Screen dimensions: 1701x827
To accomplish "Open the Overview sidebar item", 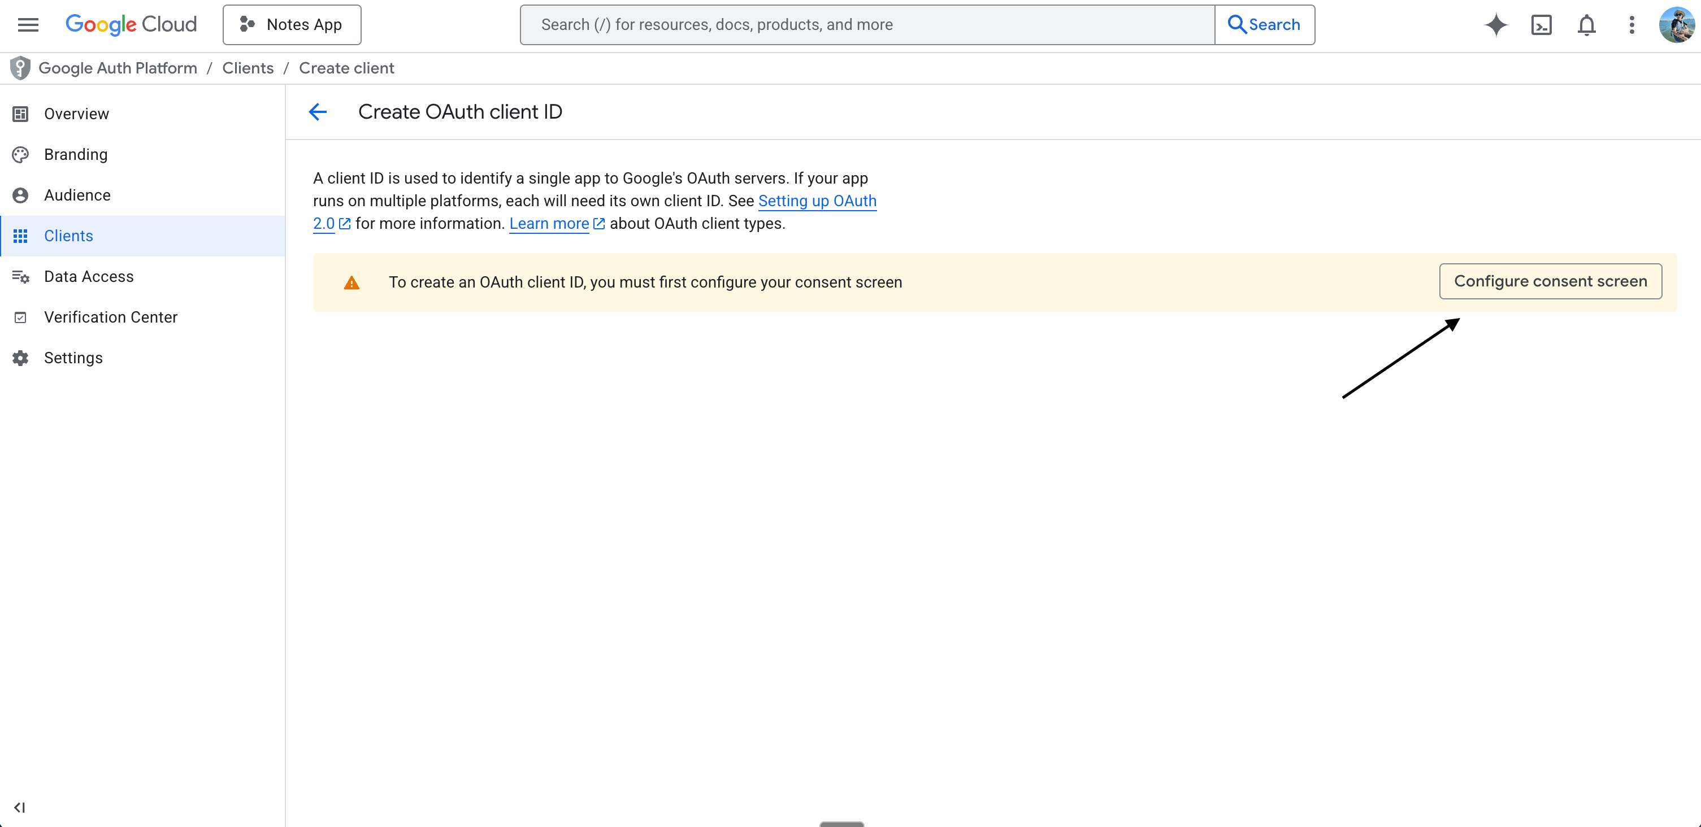I will (x=142, y=114).
